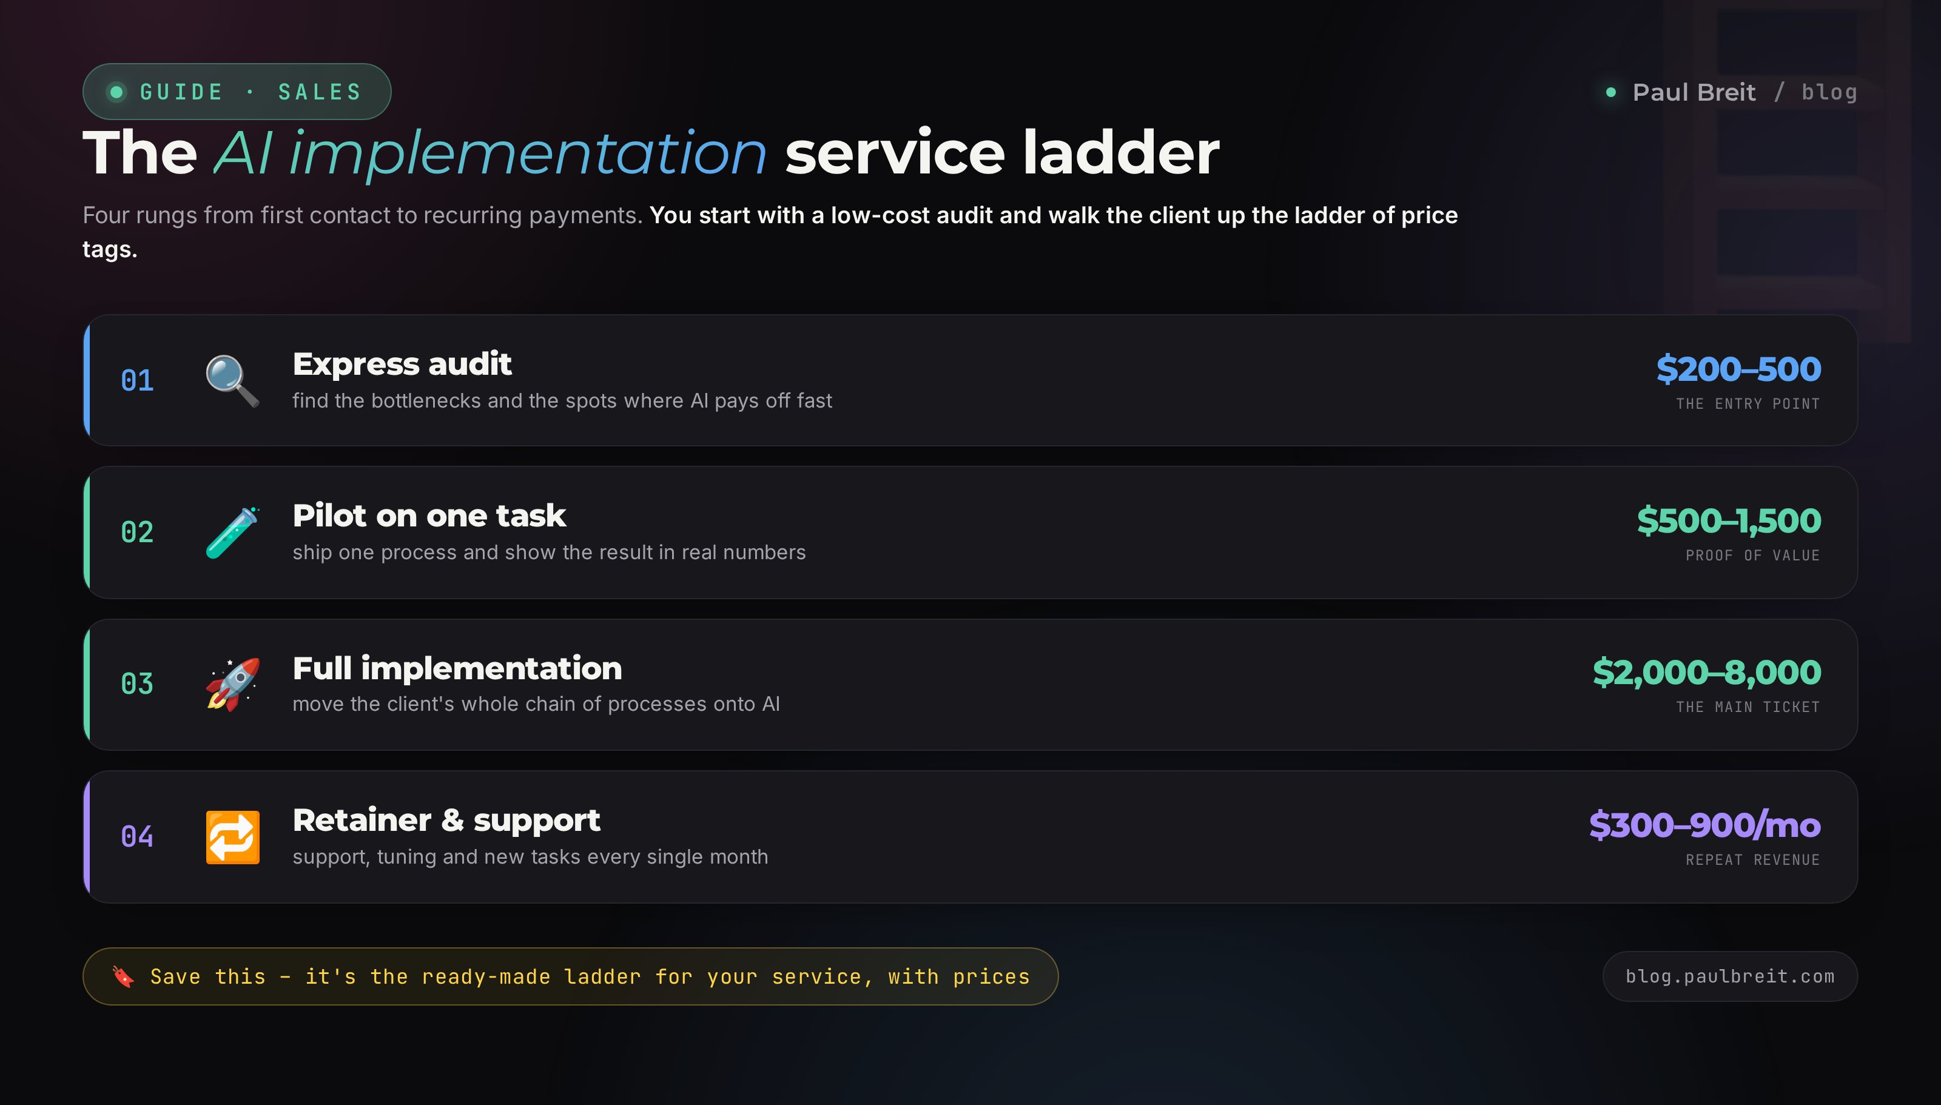Click PROOF OF VALUE label
The height and width of the screenshot is (1105, 1941).
pyautogui.click(x=1753, y=556)
